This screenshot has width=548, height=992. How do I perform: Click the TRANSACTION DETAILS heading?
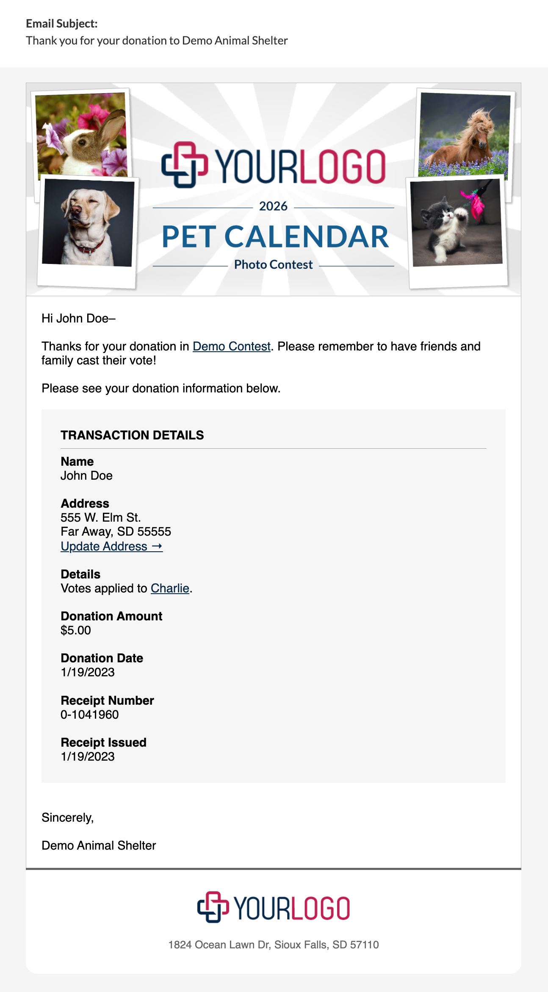coord(132,435)
